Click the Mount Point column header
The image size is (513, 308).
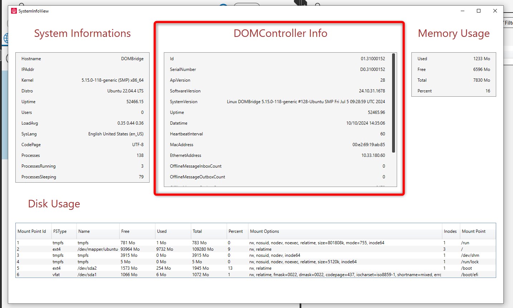click(x=478, y=231)
